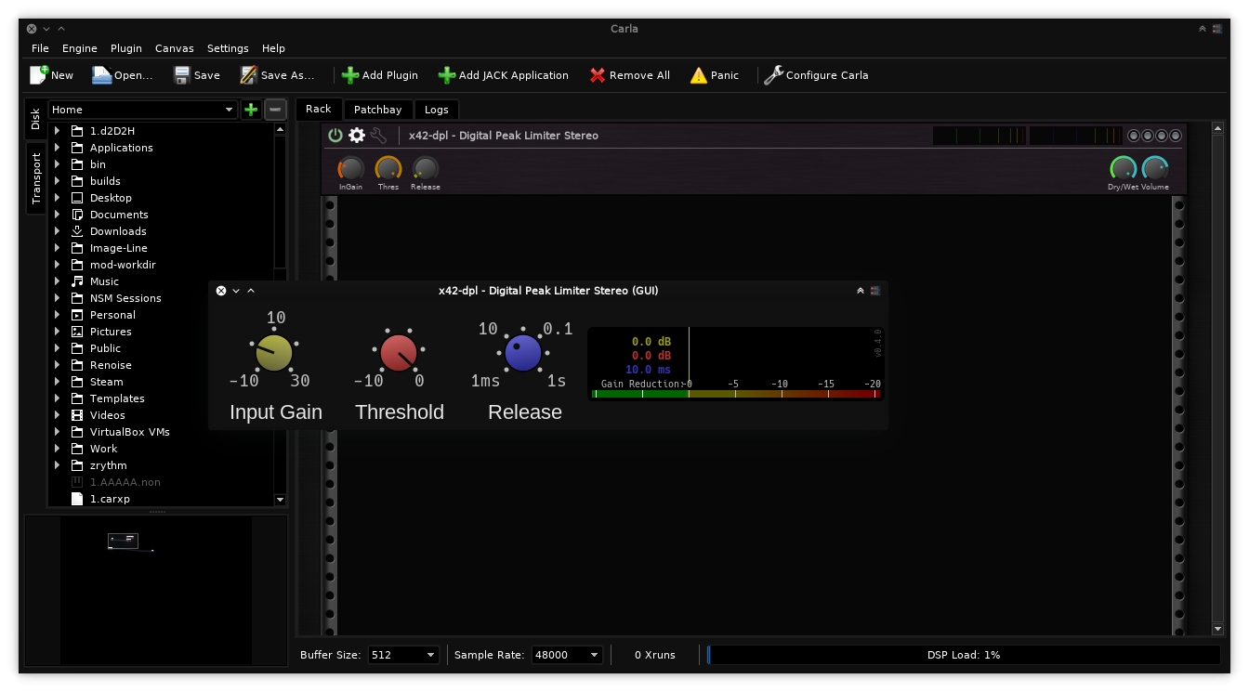This screenshot has height=692, width=1249.
Task: Click the Dry/Wet knob in rack
Action: [x=1124, y=169]
